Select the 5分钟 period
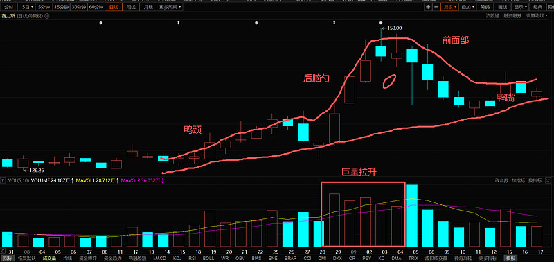This screenshot has height=262, width=554. click(44, 7)
